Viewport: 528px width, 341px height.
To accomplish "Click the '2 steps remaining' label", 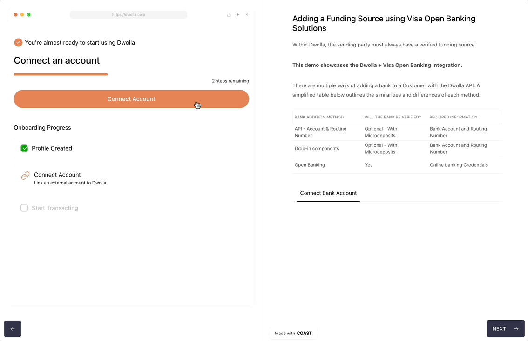I will (x=230, y=81).
